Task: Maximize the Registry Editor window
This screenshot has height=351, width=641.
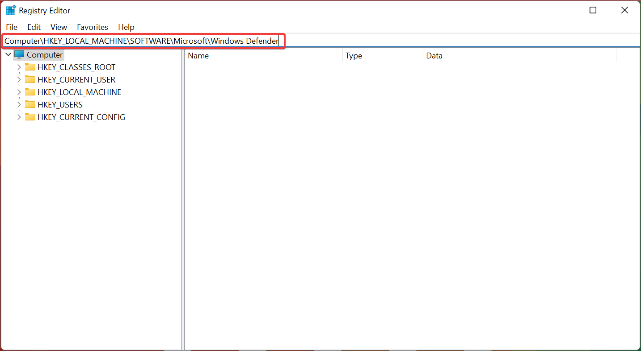Action: 593,10
